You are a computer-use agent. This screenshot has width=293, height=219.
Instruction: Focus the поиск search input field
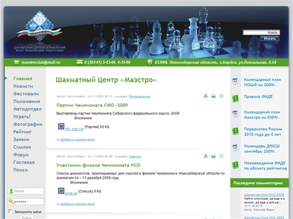261,33
